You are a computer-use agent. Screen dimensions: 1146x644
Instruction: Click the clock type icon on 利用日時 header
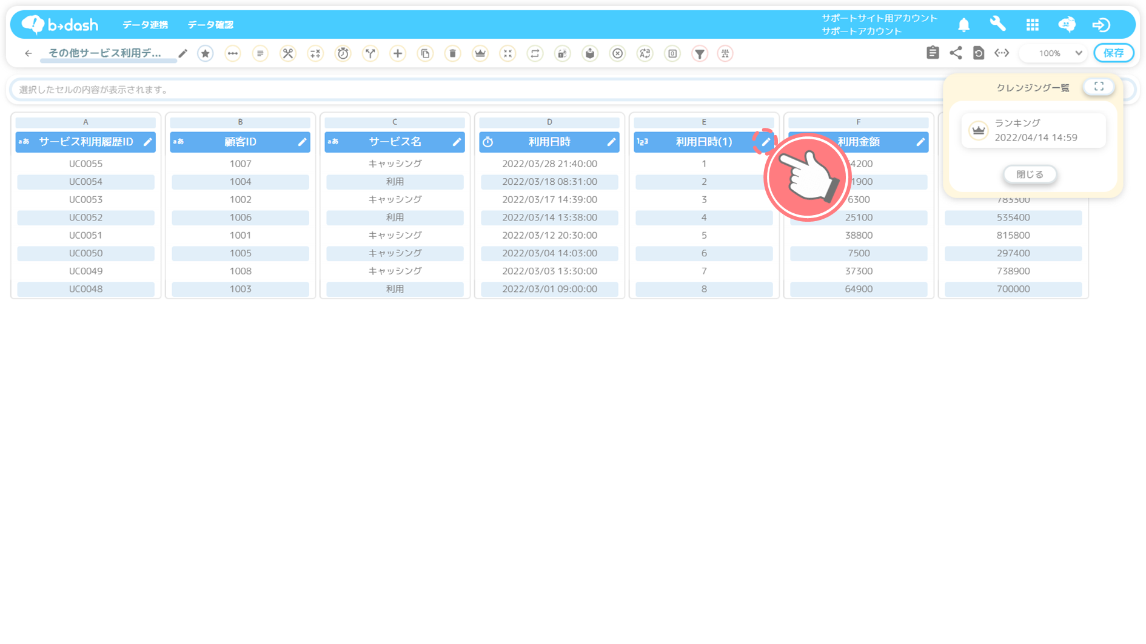(488, 142)
